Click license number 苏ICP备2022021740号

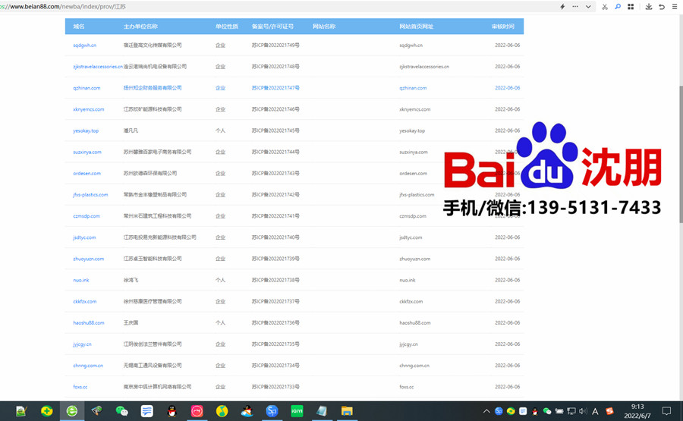click(x=275, y=237)
